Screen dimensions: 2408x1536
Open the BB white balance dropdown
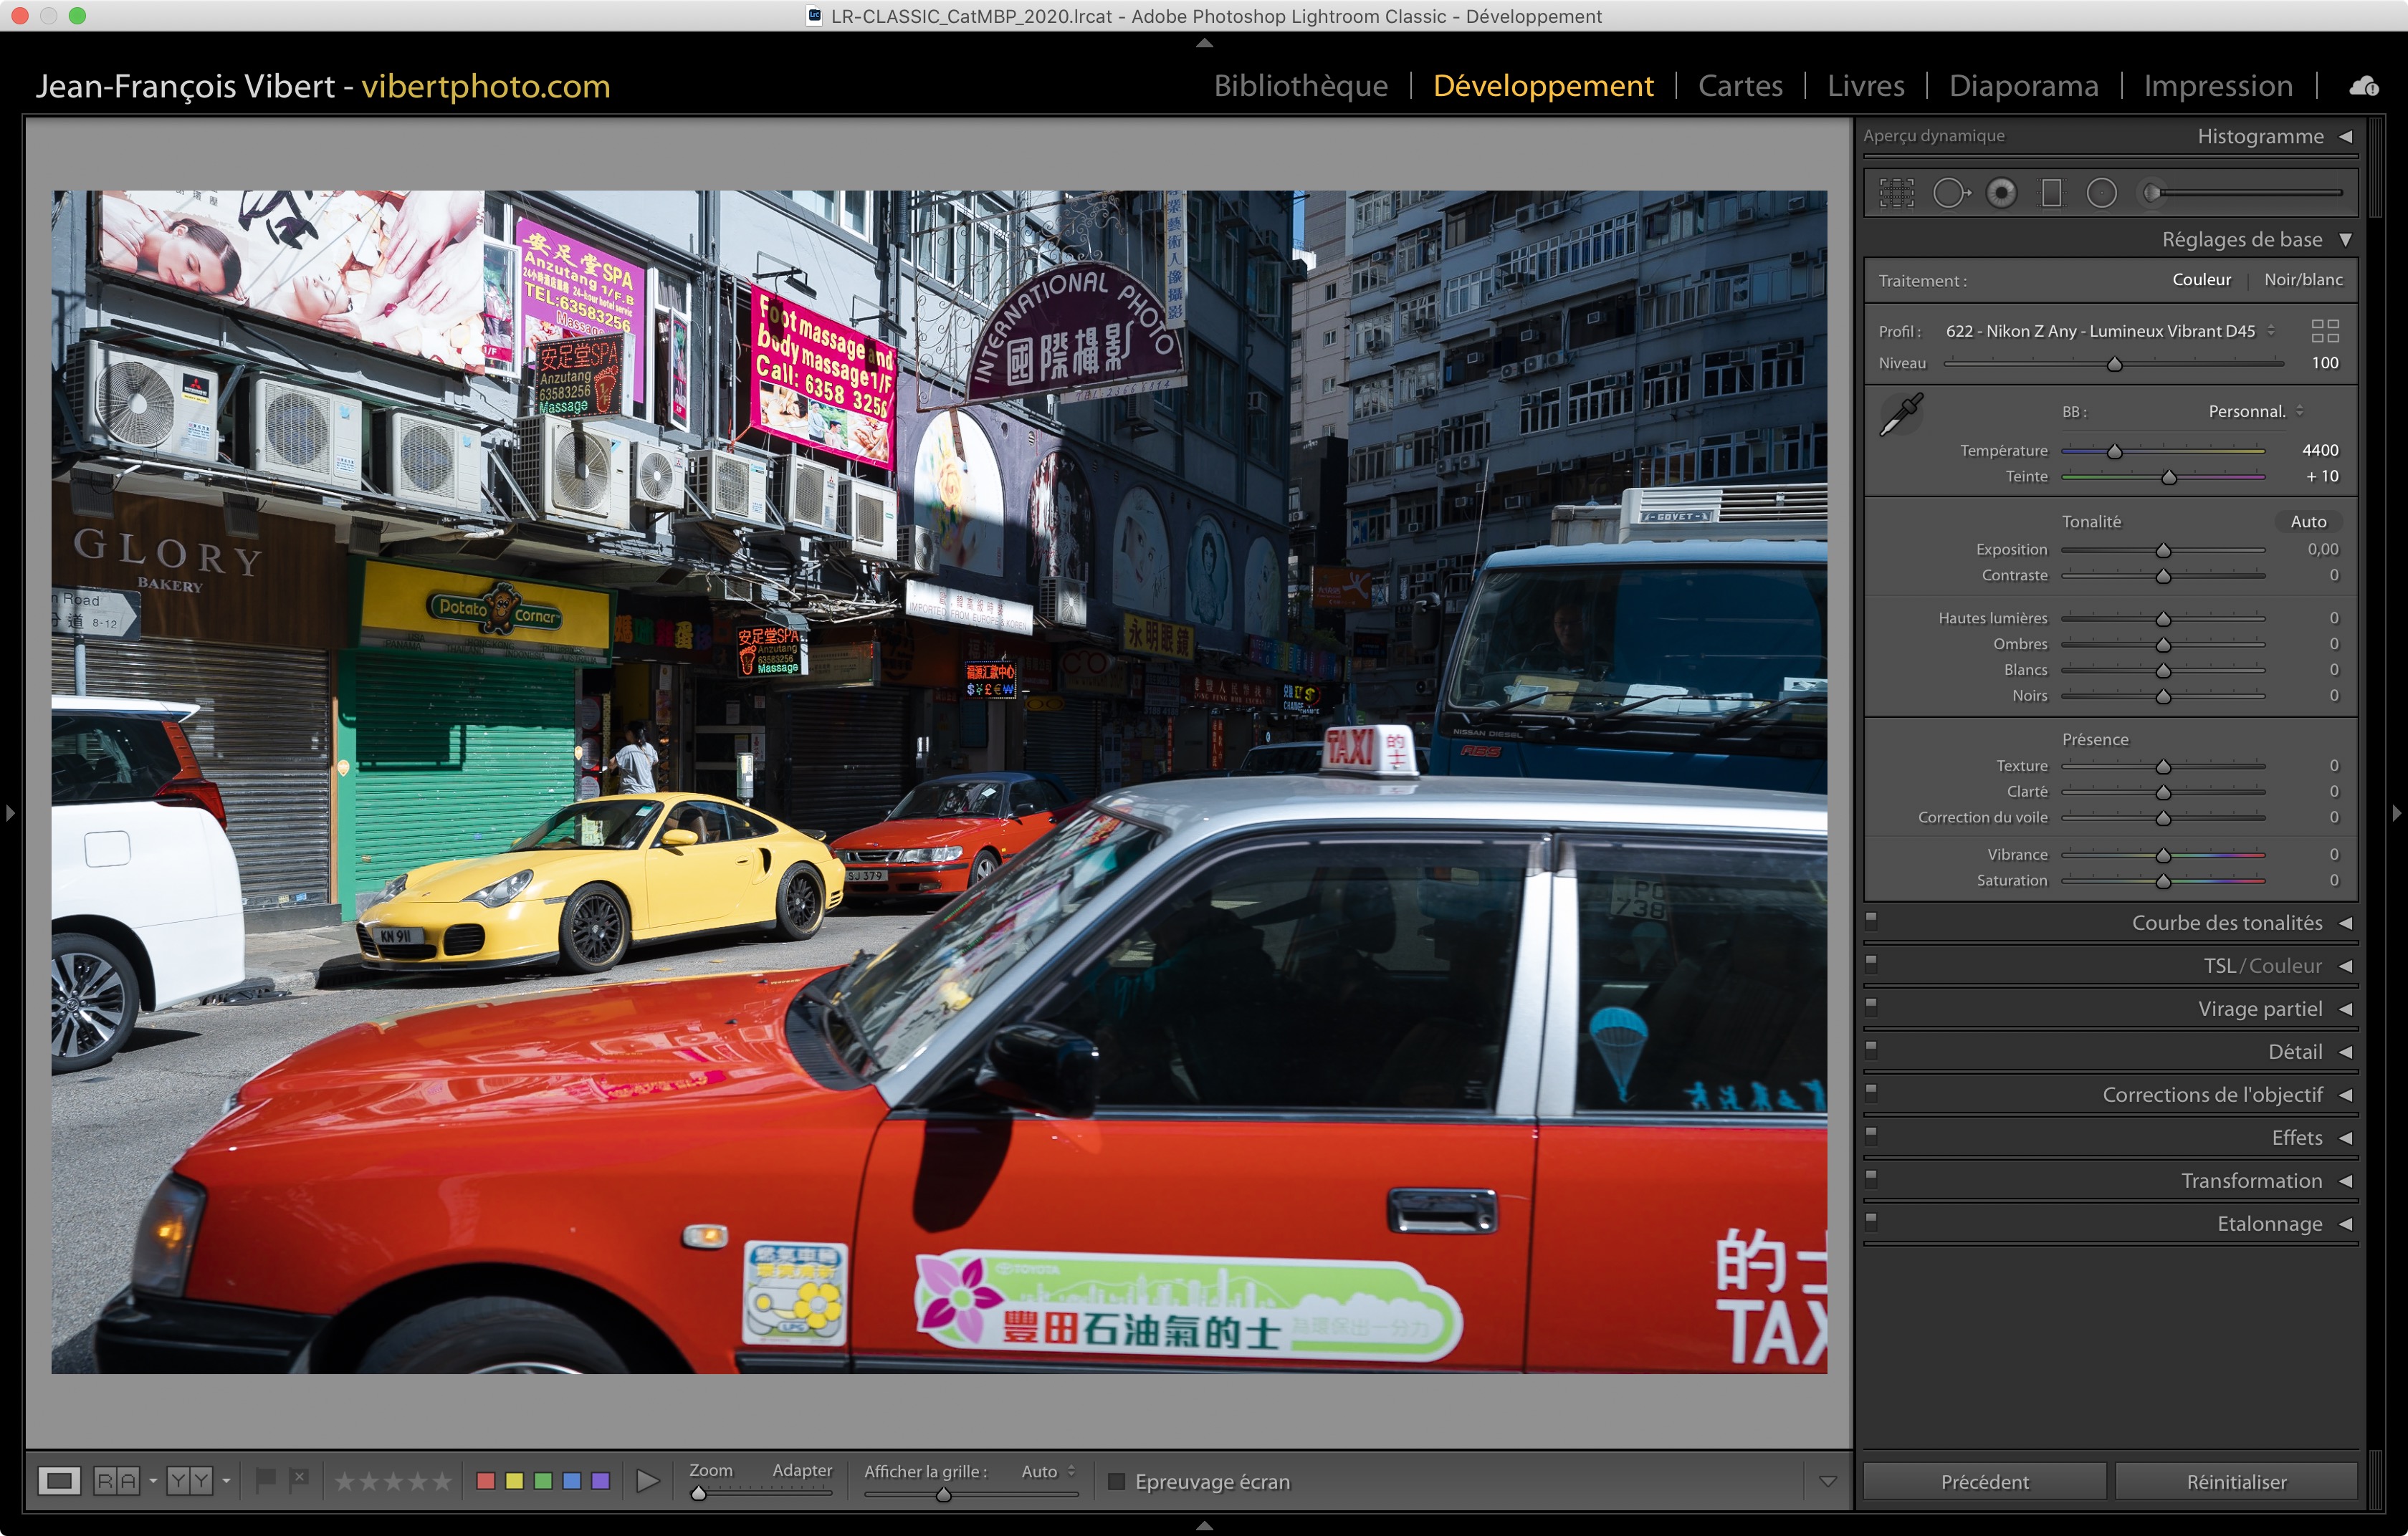pyautogui.click(x=2255, y=412)
